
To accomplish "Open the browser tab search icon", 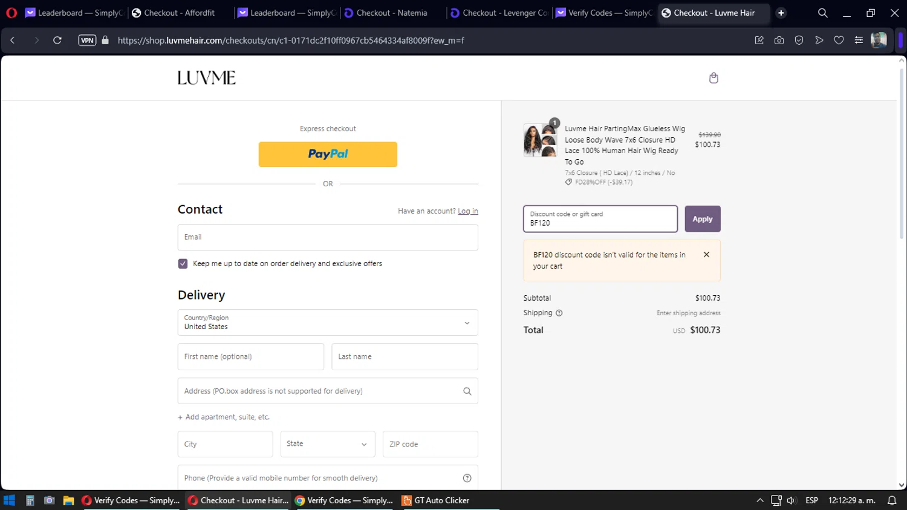I will click(x=823, y=13).
